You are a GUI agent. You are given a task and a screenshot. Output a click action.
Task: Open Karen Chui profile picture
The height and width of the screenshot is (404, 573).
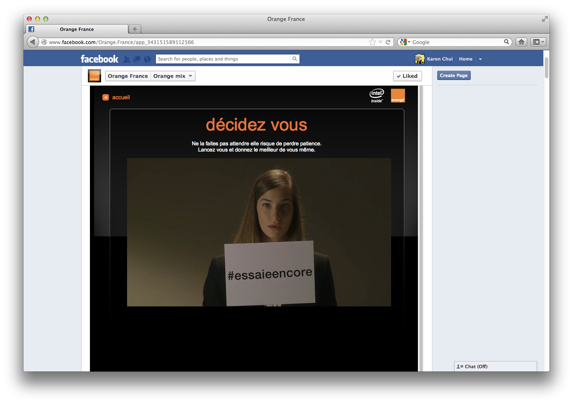tap(420, 59)
